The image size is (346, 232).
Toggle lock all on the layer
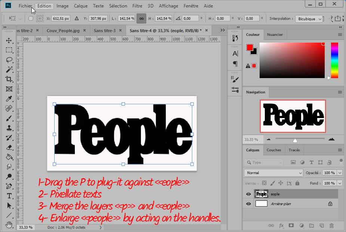pyautogui.click(x=297, y=183)
